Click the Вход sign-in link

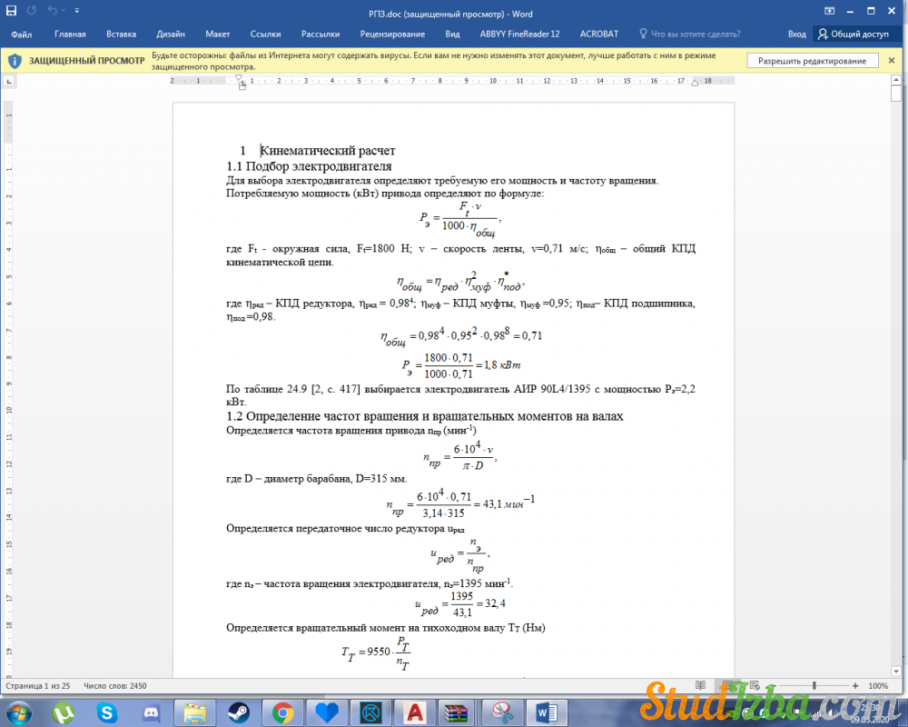(796, 35)
